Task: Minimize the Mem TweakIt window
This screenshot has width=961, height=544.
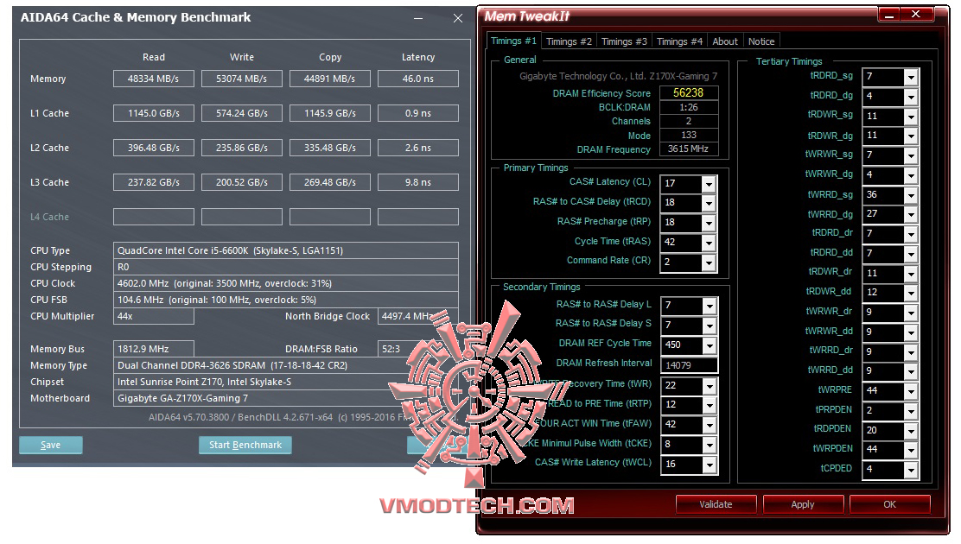Action: tap(888, 15)
